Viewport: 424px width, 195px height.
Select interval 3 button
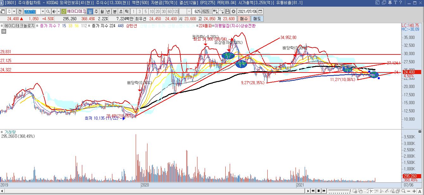tap(140, 11)
